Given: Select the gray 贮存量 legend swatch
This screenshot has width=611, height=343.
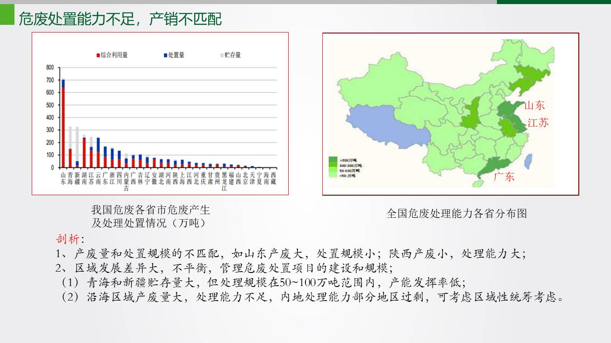Looking at the screenshot, I should pyautogui.click(x=222, y=55).
